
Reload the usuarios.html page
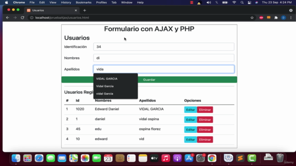23,18
